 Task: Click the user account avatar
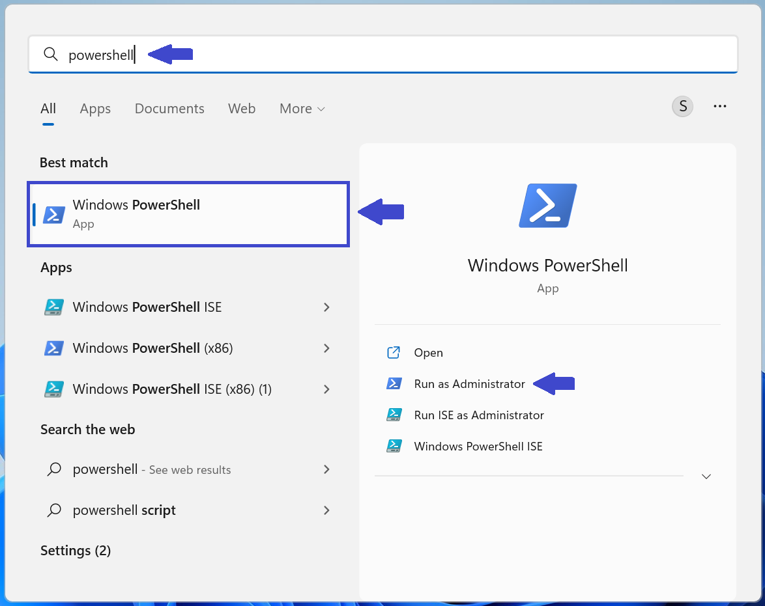[682, 106]
